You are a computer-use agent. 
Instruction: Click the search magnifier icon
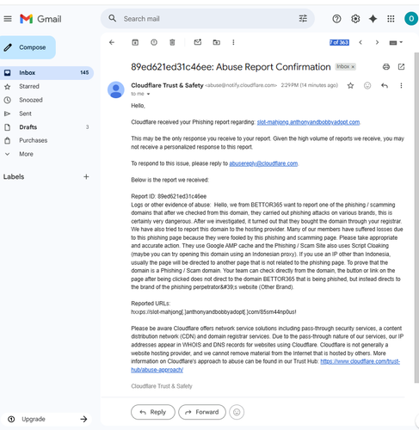point(112,19)
